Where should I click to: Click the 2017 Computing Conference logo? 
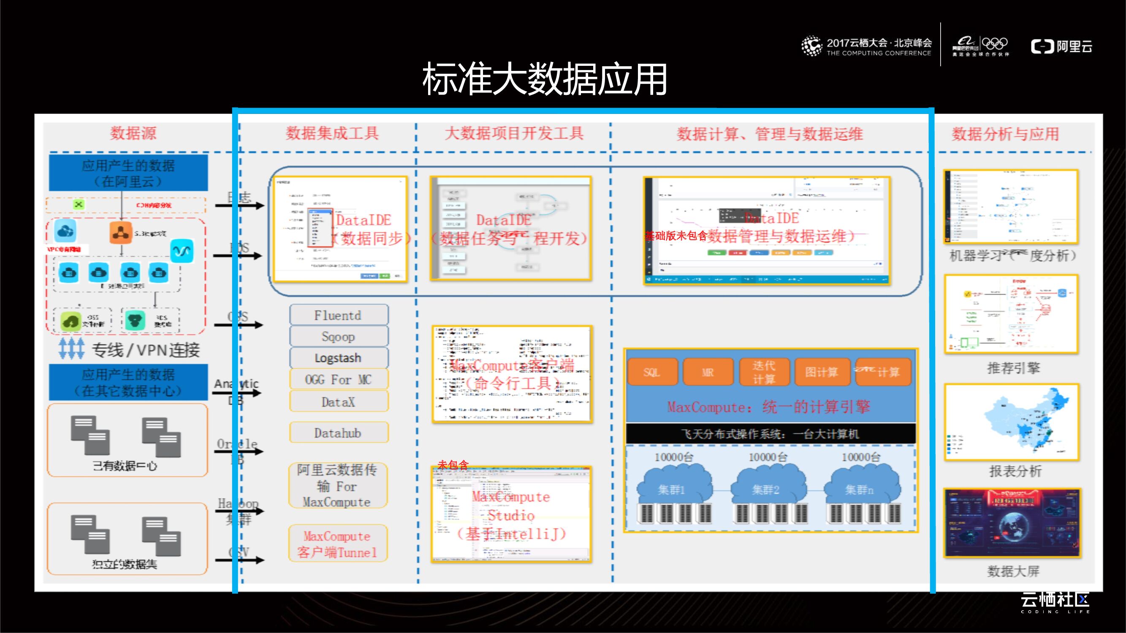pos(866,46)
